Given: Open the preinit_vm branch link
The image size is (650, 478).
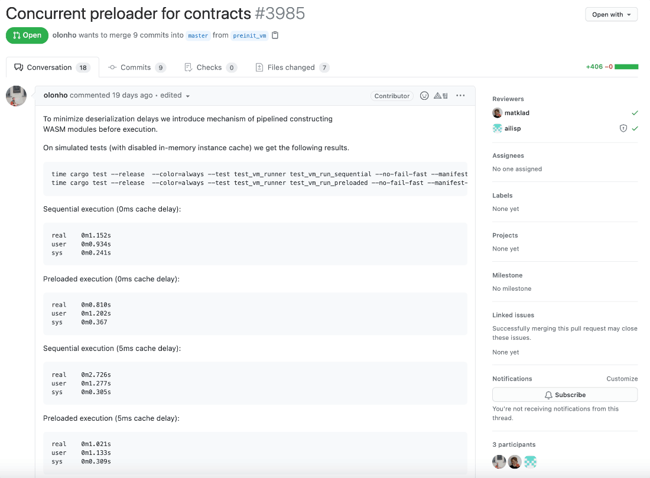Looking at the screenshot, I should (x=249, y=35).
